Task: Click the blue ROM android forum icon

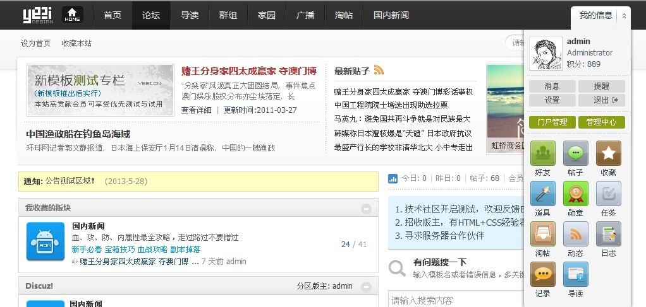Action: click(x=46, y=241)
